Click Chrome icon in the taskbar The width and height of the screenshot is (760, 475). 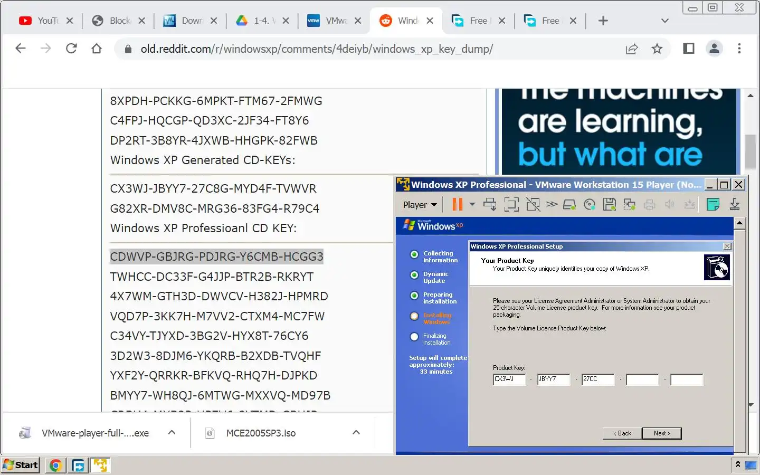click(55, 465)
